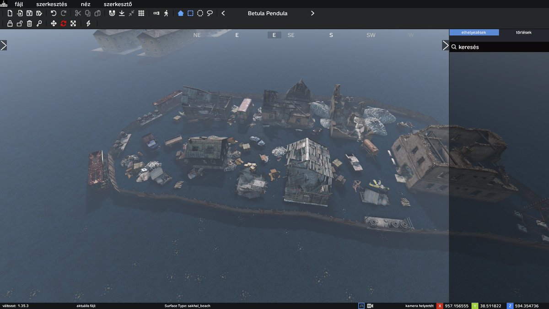Click the Surface Type: sakhal_beach text
Screen dimensions: 549x309
click(x=188, y=306)
